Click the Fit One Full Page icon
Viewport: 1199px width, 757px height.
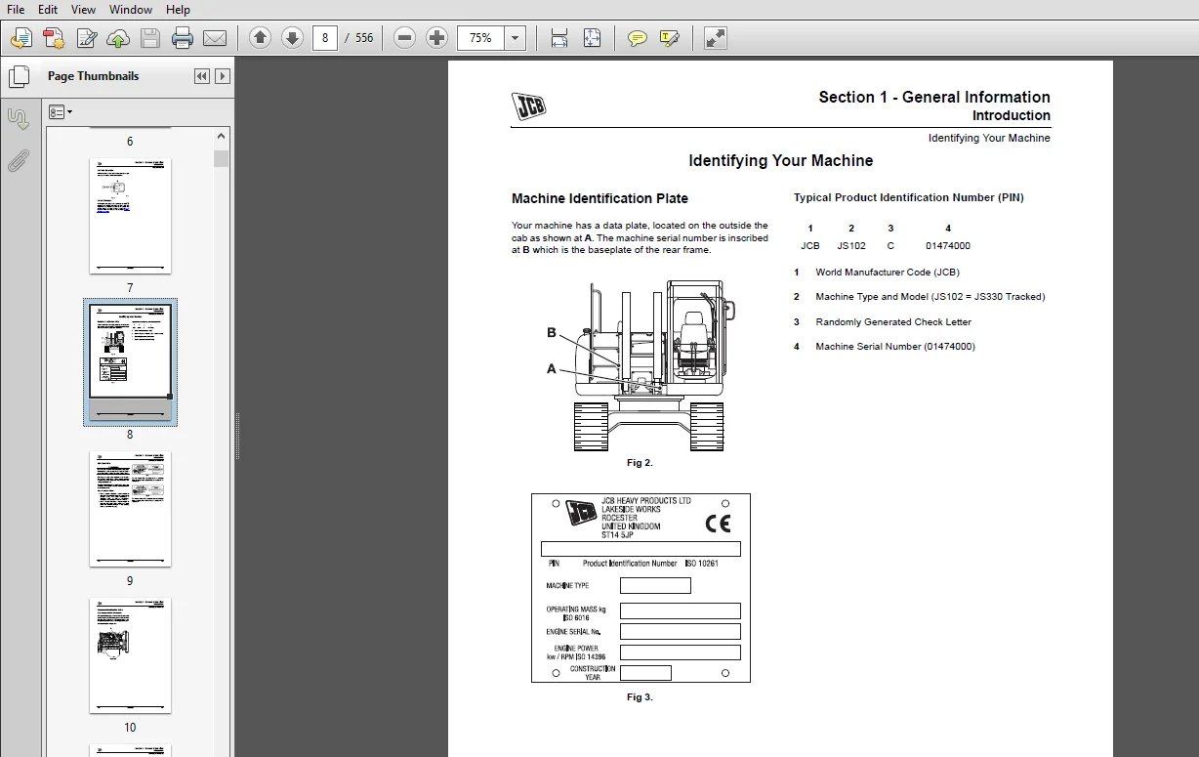coord(592,38)
